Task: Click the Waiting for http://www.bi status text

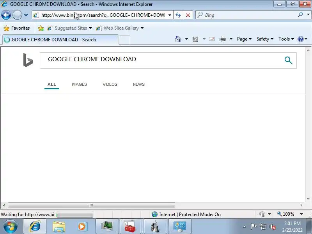Action: click(27, 214)
